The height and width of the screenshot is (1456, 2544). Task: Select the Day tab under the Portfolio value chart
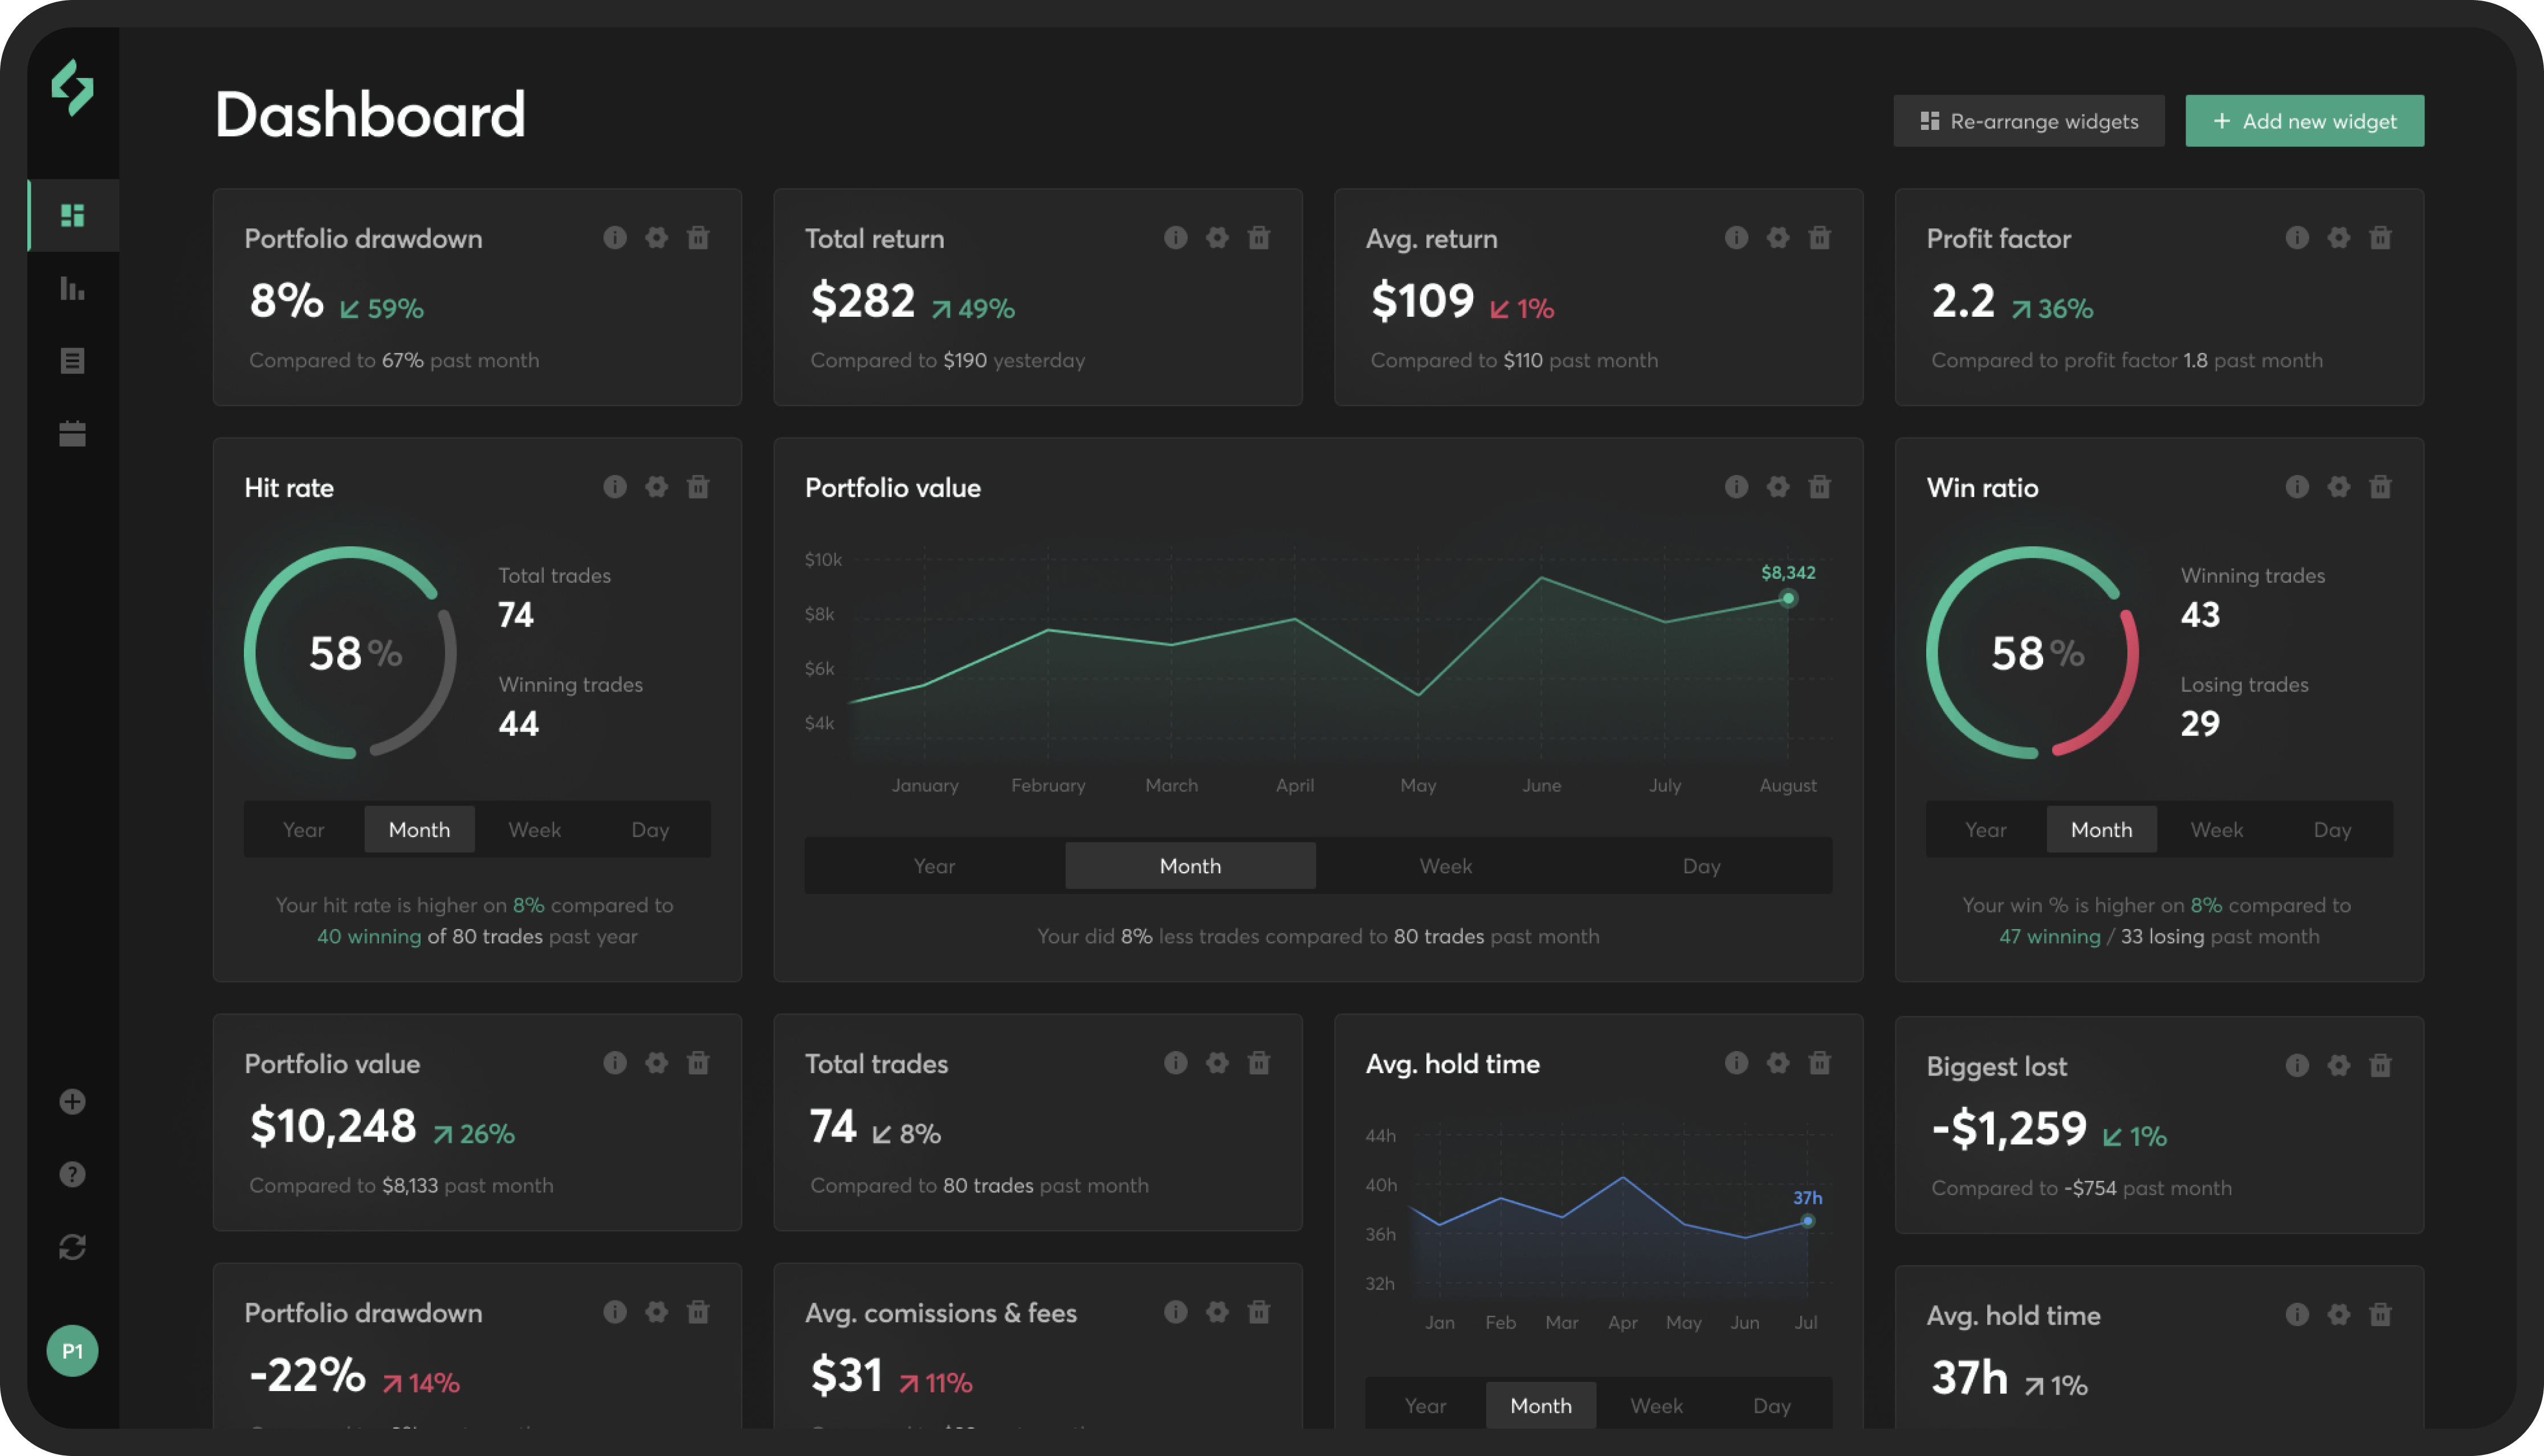(1701, 865)
